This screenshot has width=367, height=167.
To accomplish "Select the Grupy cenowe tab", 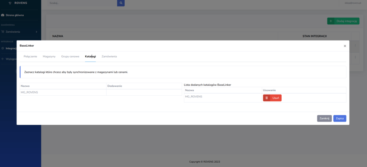I will (x=70, y=56).
